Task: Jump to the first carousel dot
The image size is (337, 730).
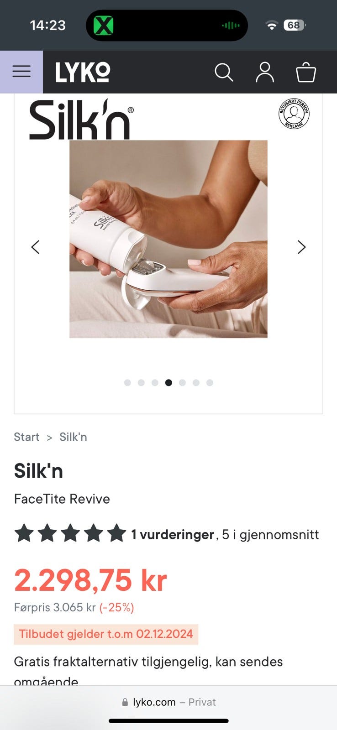Action: [127, 383]
